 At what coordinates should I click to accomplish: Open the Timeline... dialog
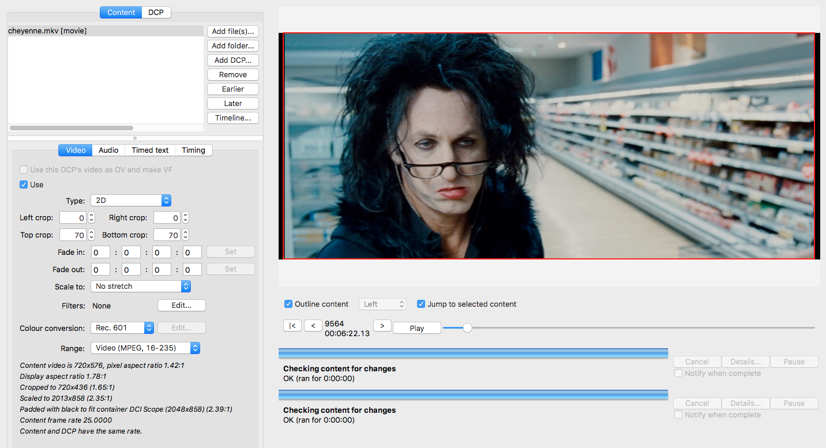pyautogui.click(x=233, y=118)
